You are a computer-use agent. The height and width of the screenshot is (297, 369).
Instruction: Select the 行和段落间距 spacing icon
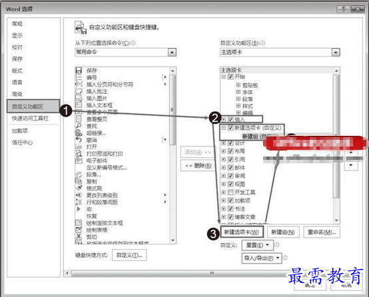pos(79,202)
